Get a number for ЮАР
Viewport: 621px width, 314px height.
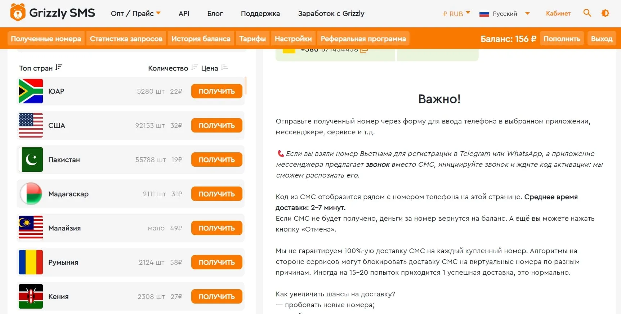click(x=216, y=91)
